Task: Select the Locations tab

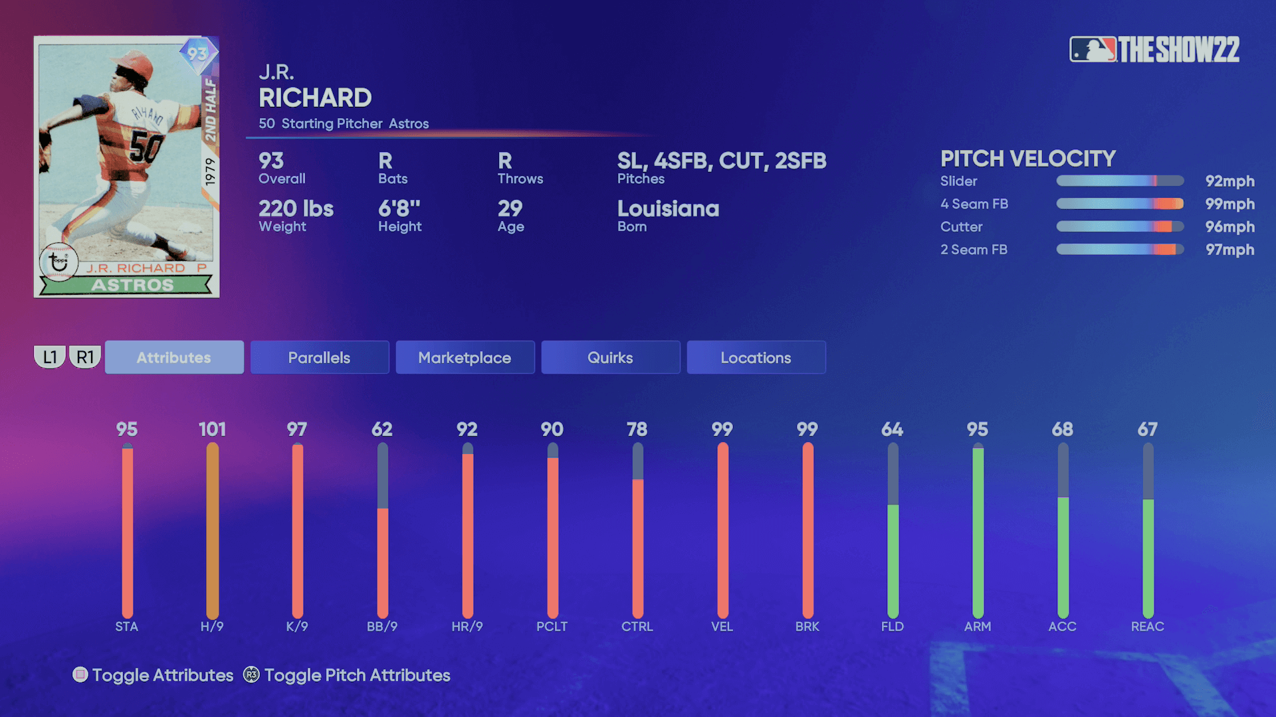Action: click(x=756, y=357)
